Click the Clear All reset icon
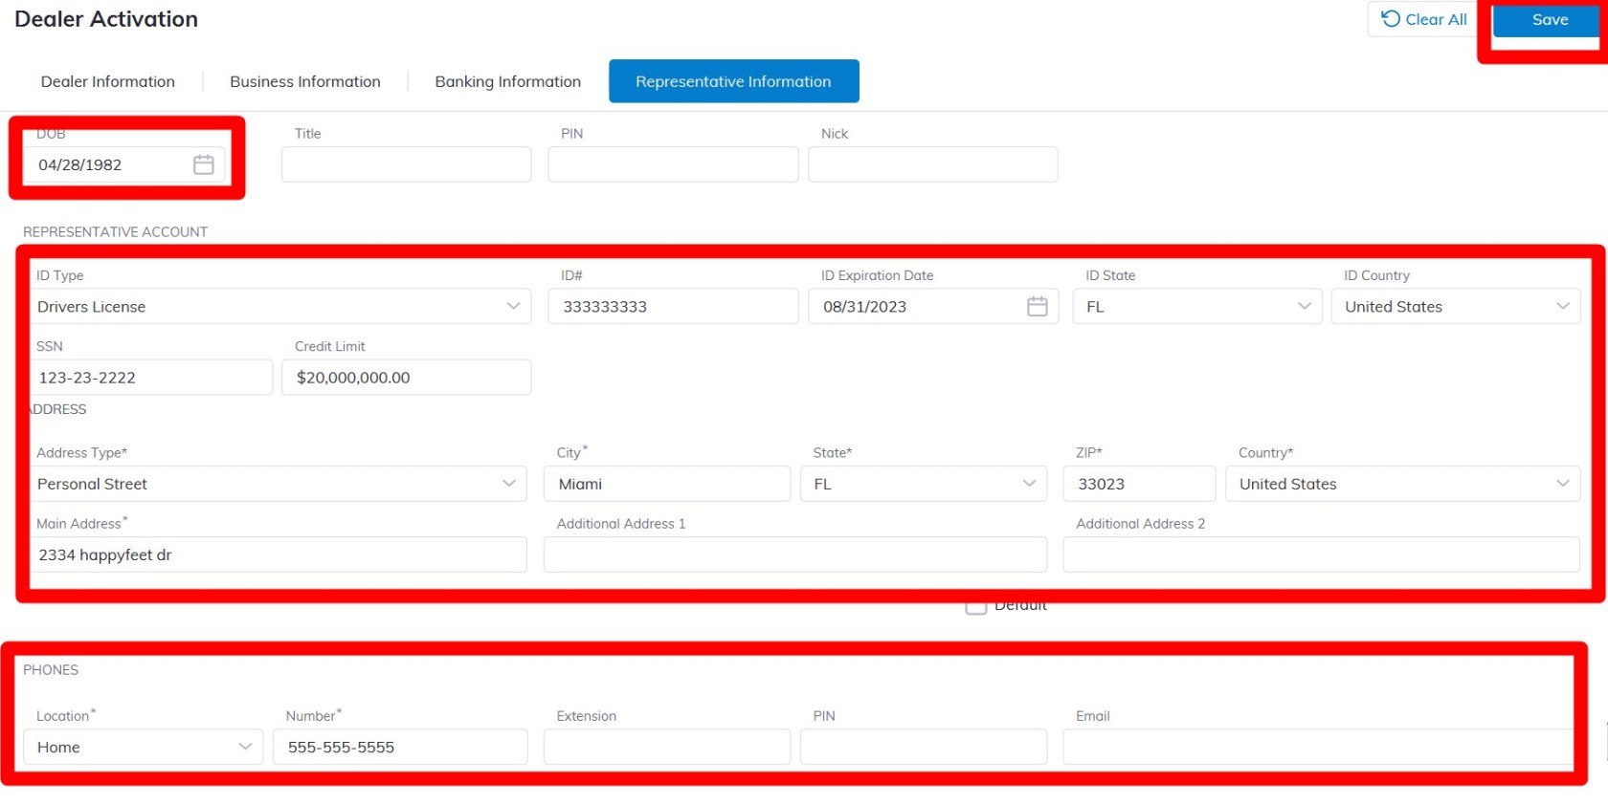This screenshot has width=1608, height=804. coord(1391,19)
